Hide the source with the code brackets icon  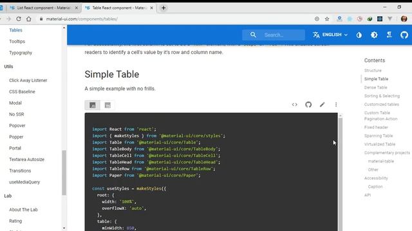coord(295,105)
